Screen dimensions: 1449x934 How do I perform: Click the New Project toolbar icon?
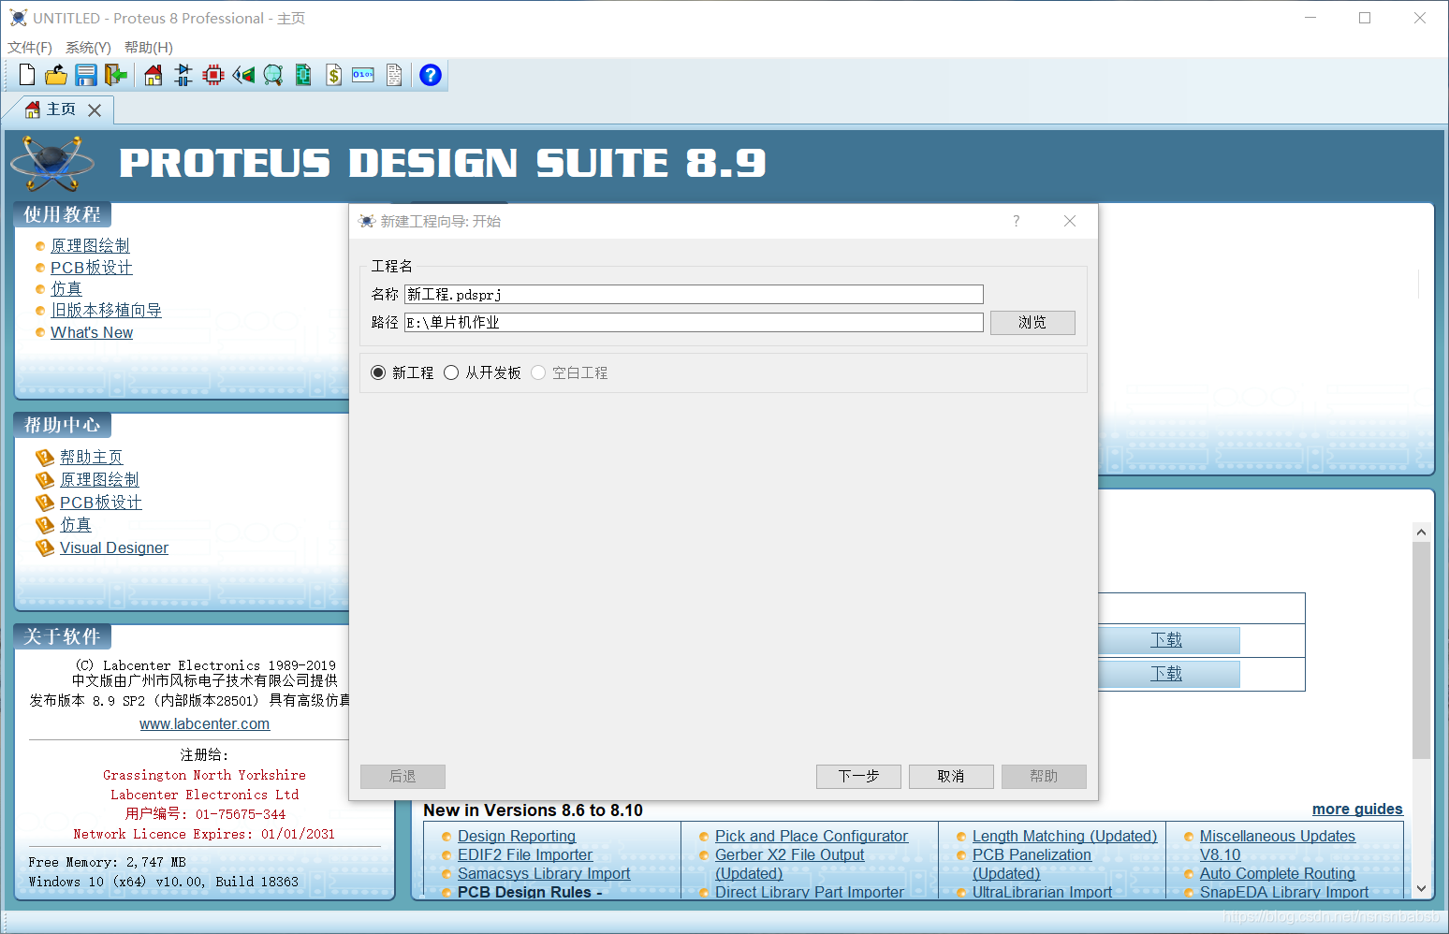click(x=27, y=75)
